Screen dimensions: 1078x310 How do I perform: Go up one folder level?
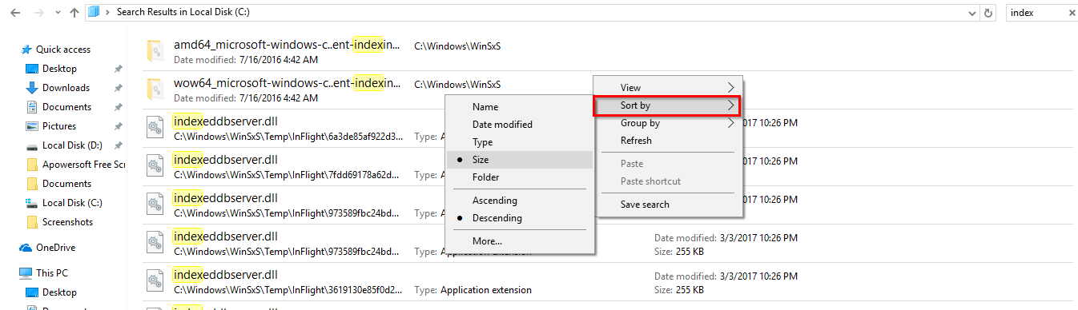coord(74,13)
